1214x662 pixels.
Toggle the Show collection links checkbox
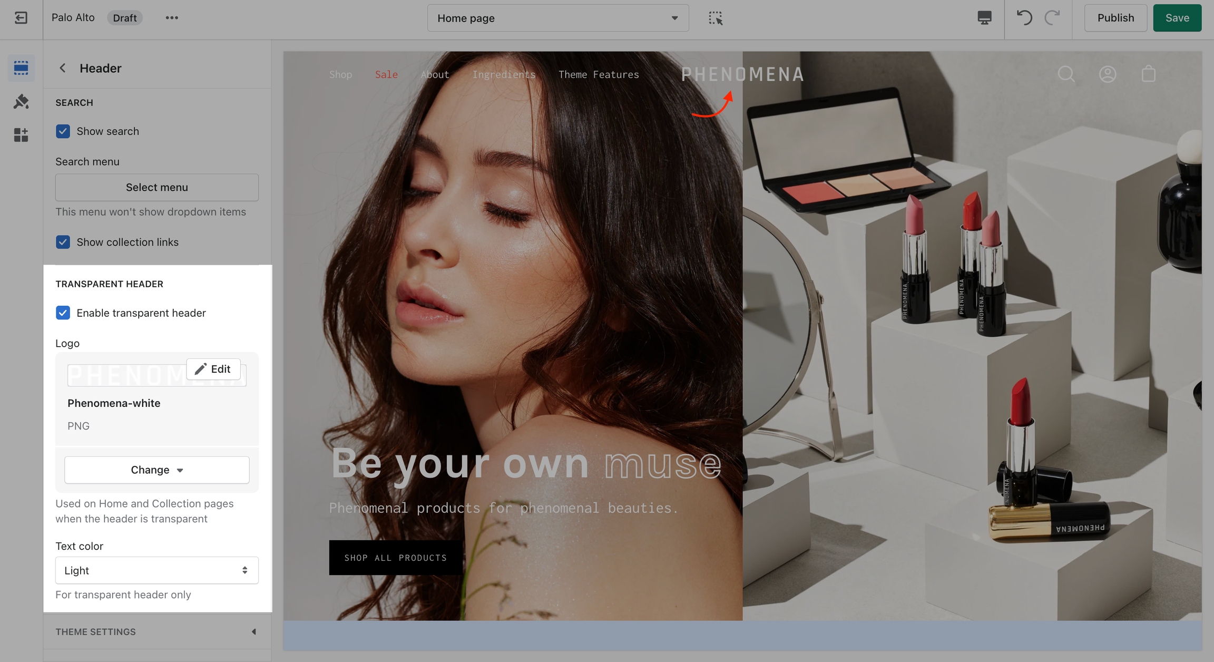63,242
